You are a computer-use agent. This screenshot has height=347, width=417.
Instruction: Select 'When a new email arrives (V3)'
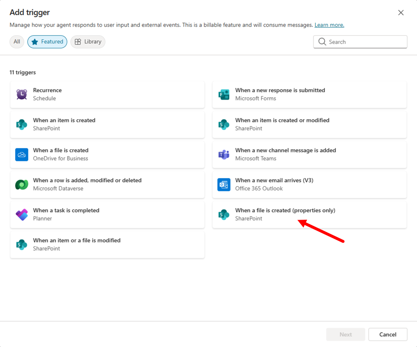(274, 180)
